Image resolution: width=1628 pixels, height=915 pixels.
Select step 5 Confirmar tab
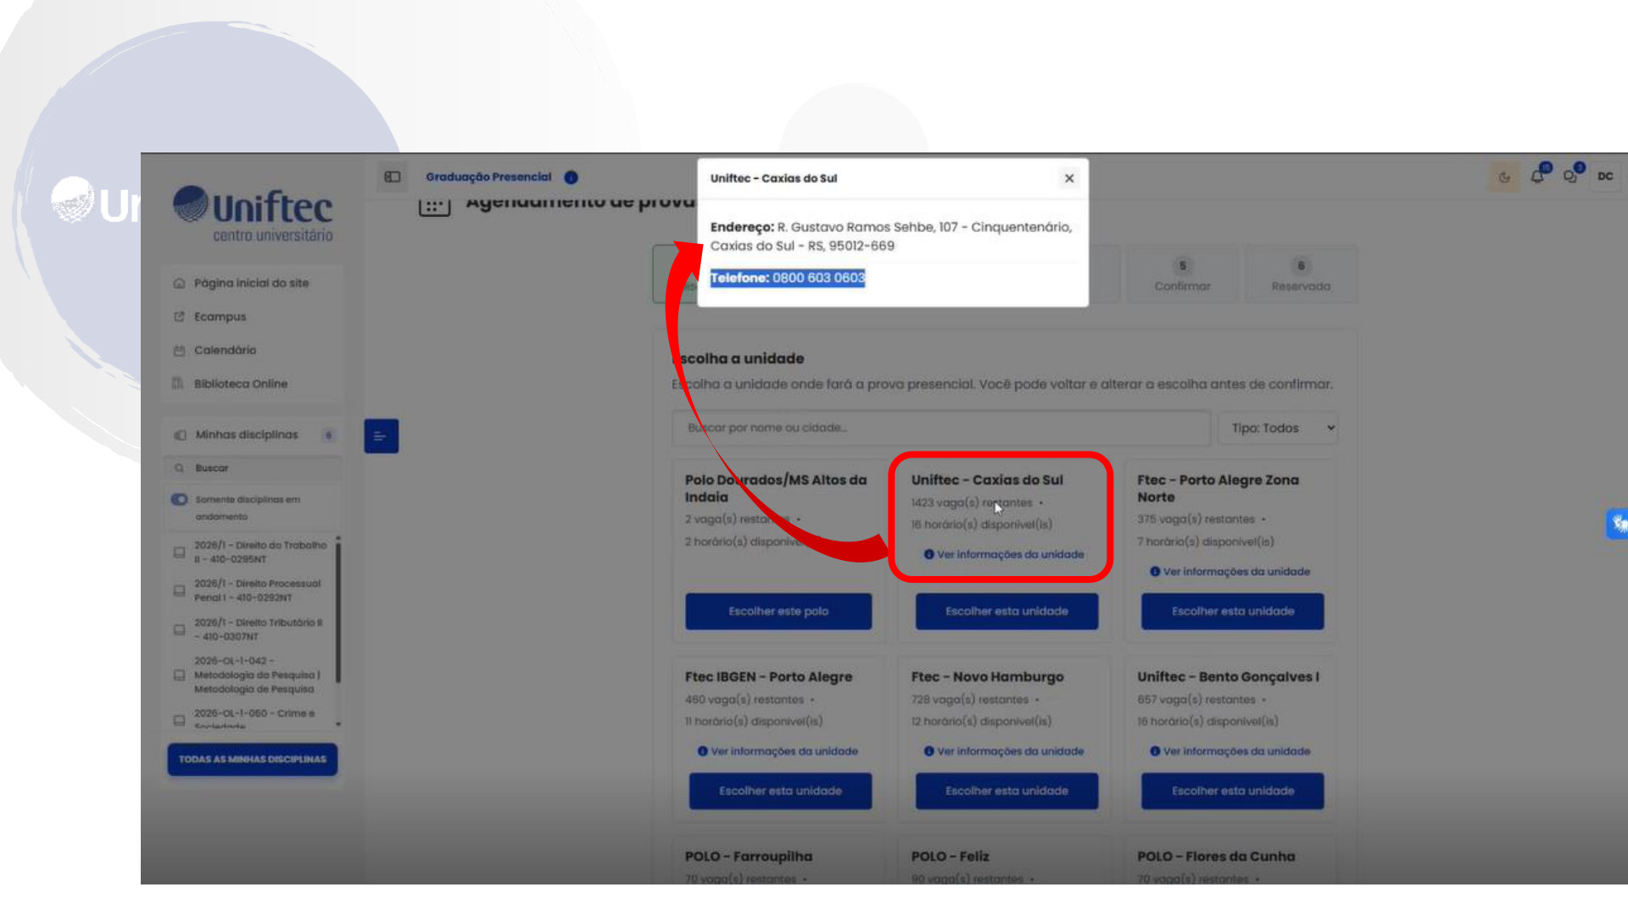coord(1182,274)
